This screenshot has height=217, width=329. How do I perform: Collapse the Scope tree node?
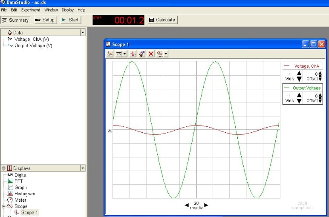click(x=4, y=206)
